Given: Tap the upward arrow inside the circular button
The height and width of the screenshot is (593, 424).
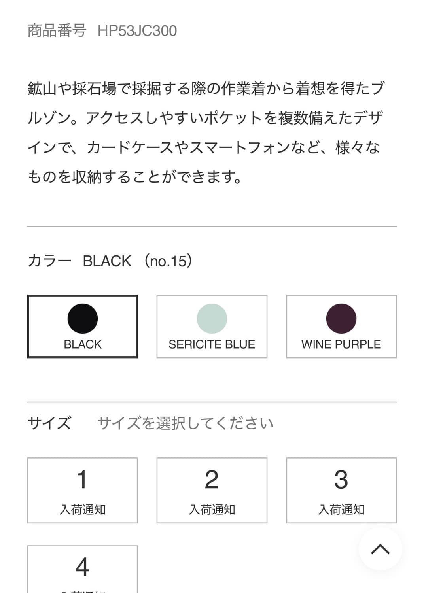Looking at the screenshot, I should tap(380, 550).
